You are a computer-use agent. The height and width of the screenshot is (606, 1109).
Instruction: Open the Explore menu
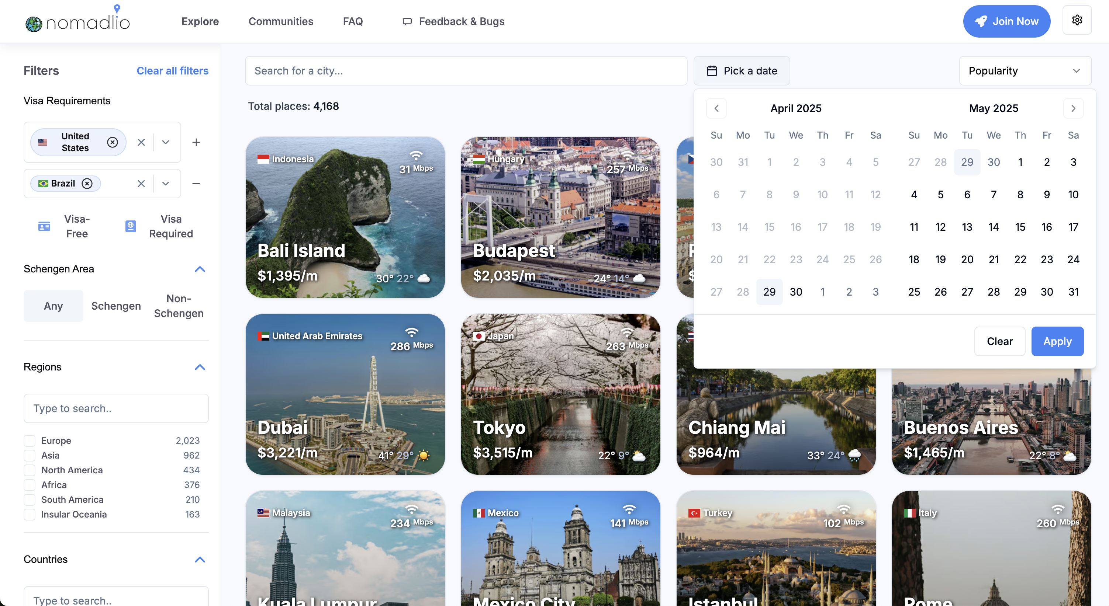pos(200,21)
